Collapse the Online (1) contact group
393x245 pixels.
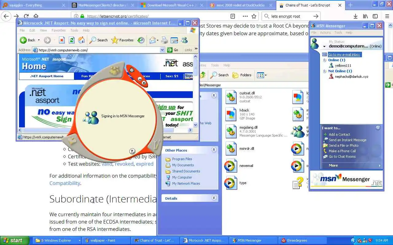[325, 60]
